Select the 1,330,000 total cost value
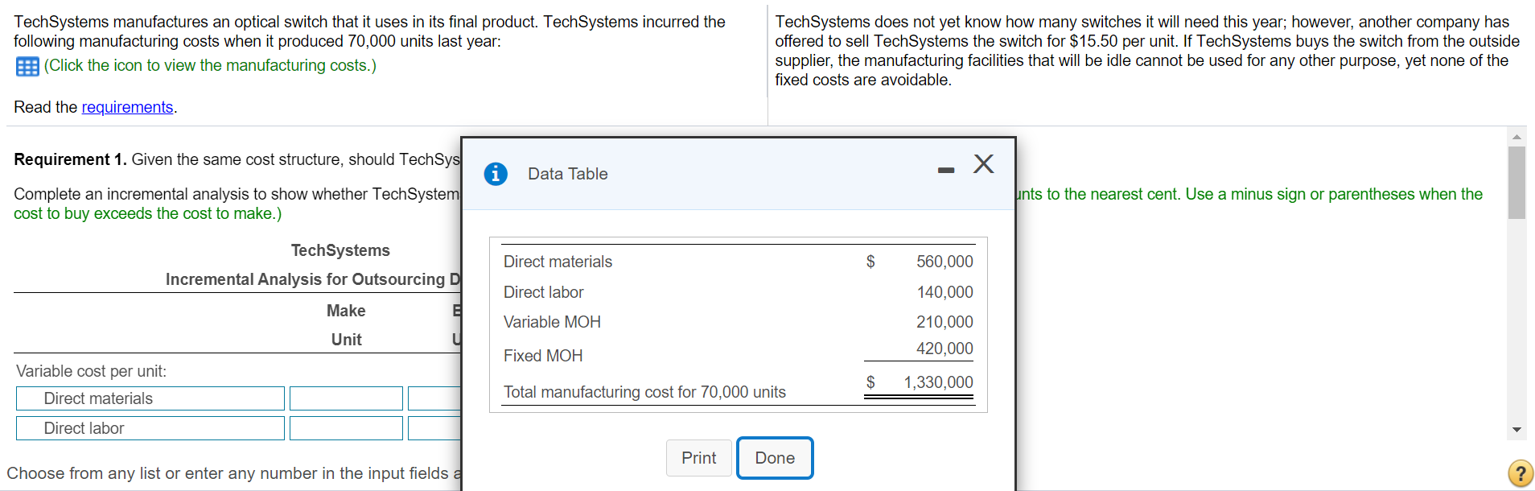The width and height of the screenshot is (1535, 491). tap(938, 382)
